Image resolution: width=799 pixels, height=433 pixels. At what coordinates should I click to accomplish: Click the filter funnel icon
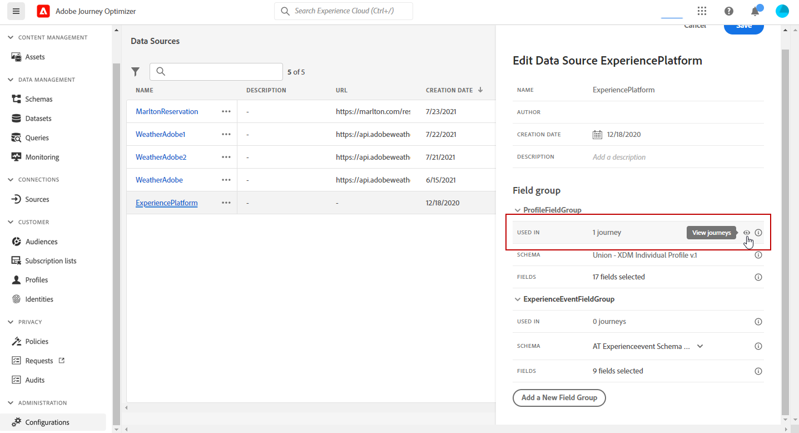135,72
